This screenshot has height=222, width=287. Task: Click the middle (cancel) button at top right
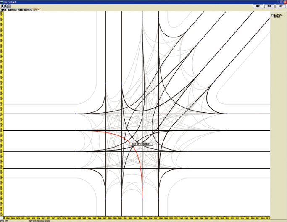[269, 6]
